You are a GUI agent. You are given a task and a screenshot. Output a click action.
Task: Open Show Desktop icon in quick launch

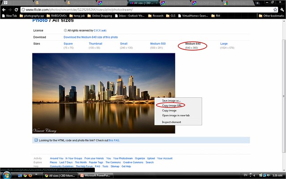[20, 175]
